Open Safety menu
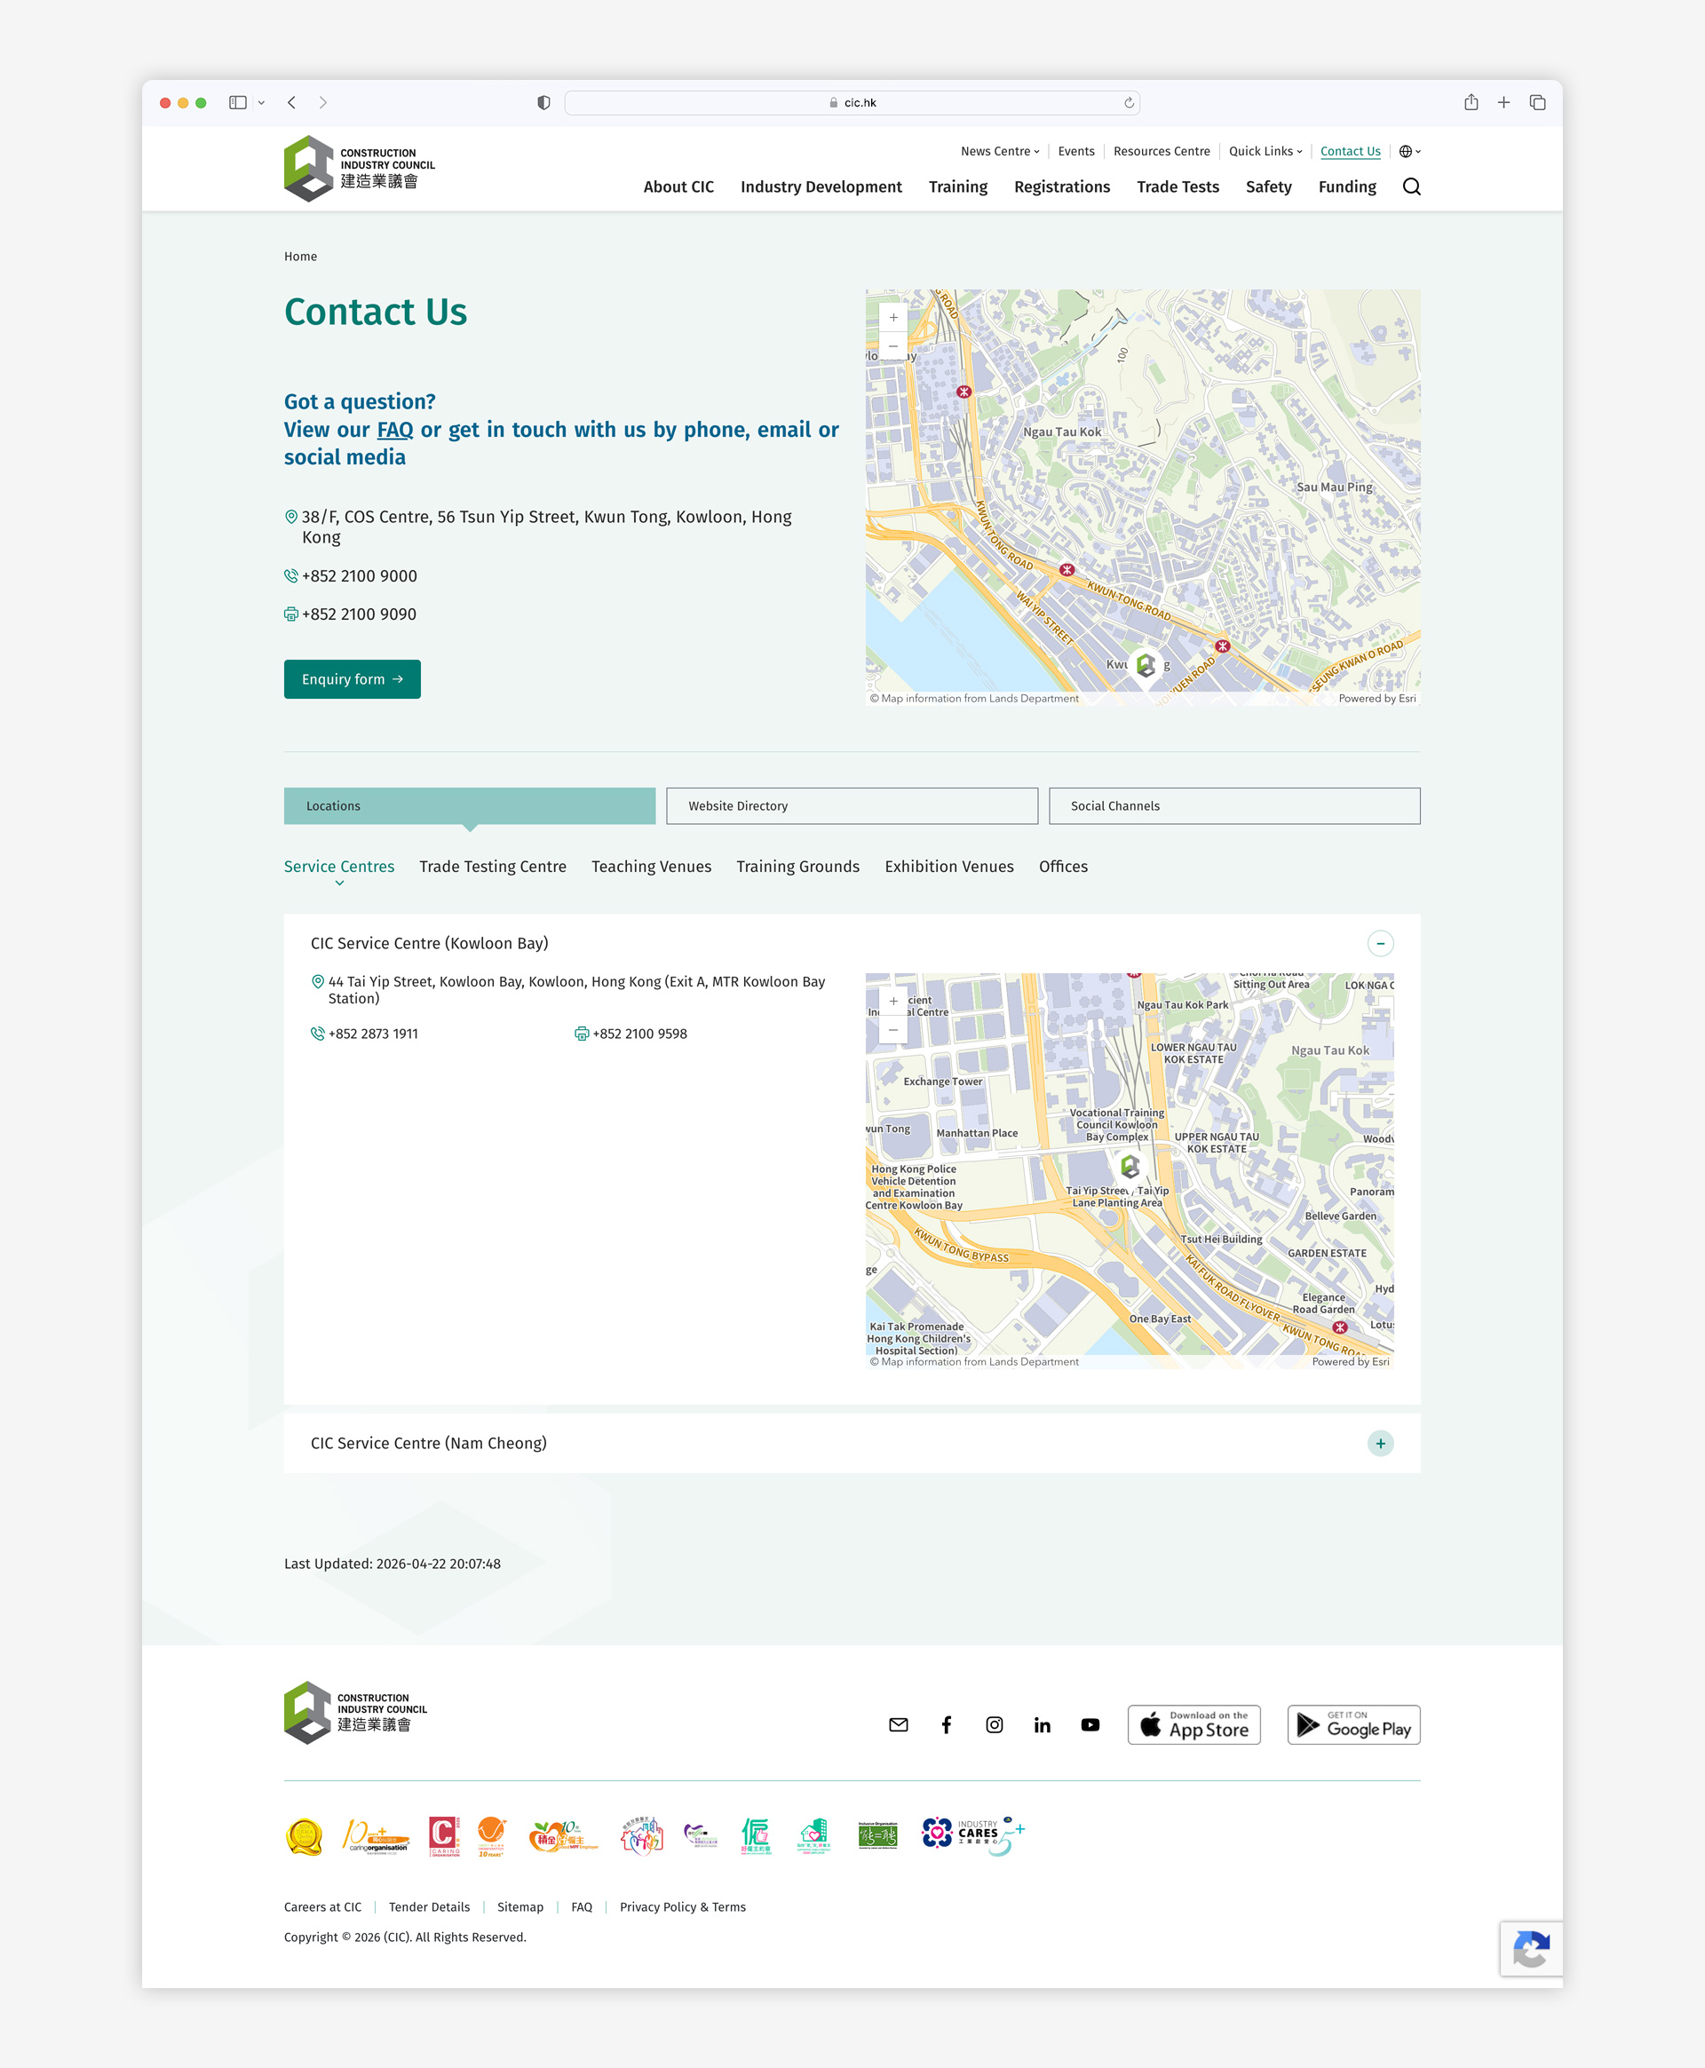Image resolution: width=1705 pixels, height=2068 pixels. pyautogui.click(x=1269, y=186)
